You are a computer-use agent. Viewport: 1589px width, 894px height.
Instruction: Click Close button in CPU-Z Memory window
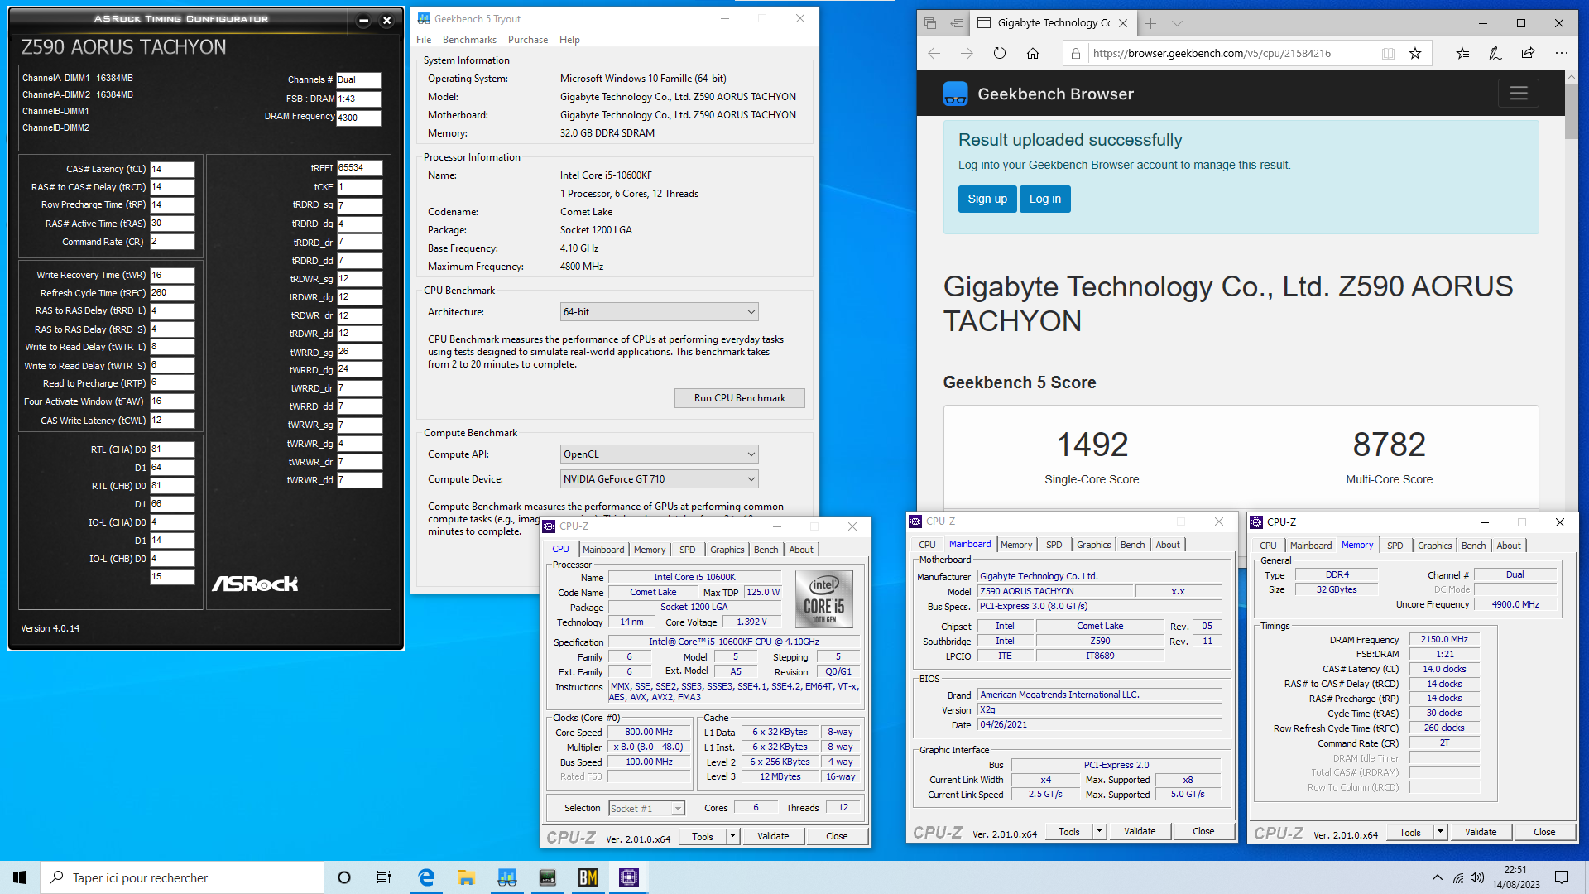coord(1544,832)
